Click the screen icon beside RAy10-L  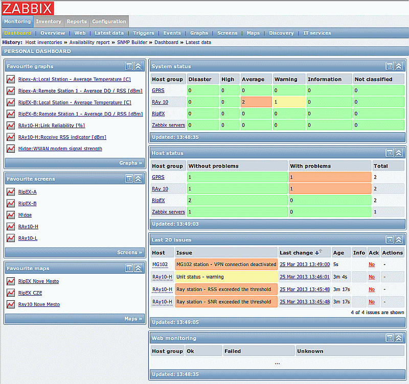(11, 238)
